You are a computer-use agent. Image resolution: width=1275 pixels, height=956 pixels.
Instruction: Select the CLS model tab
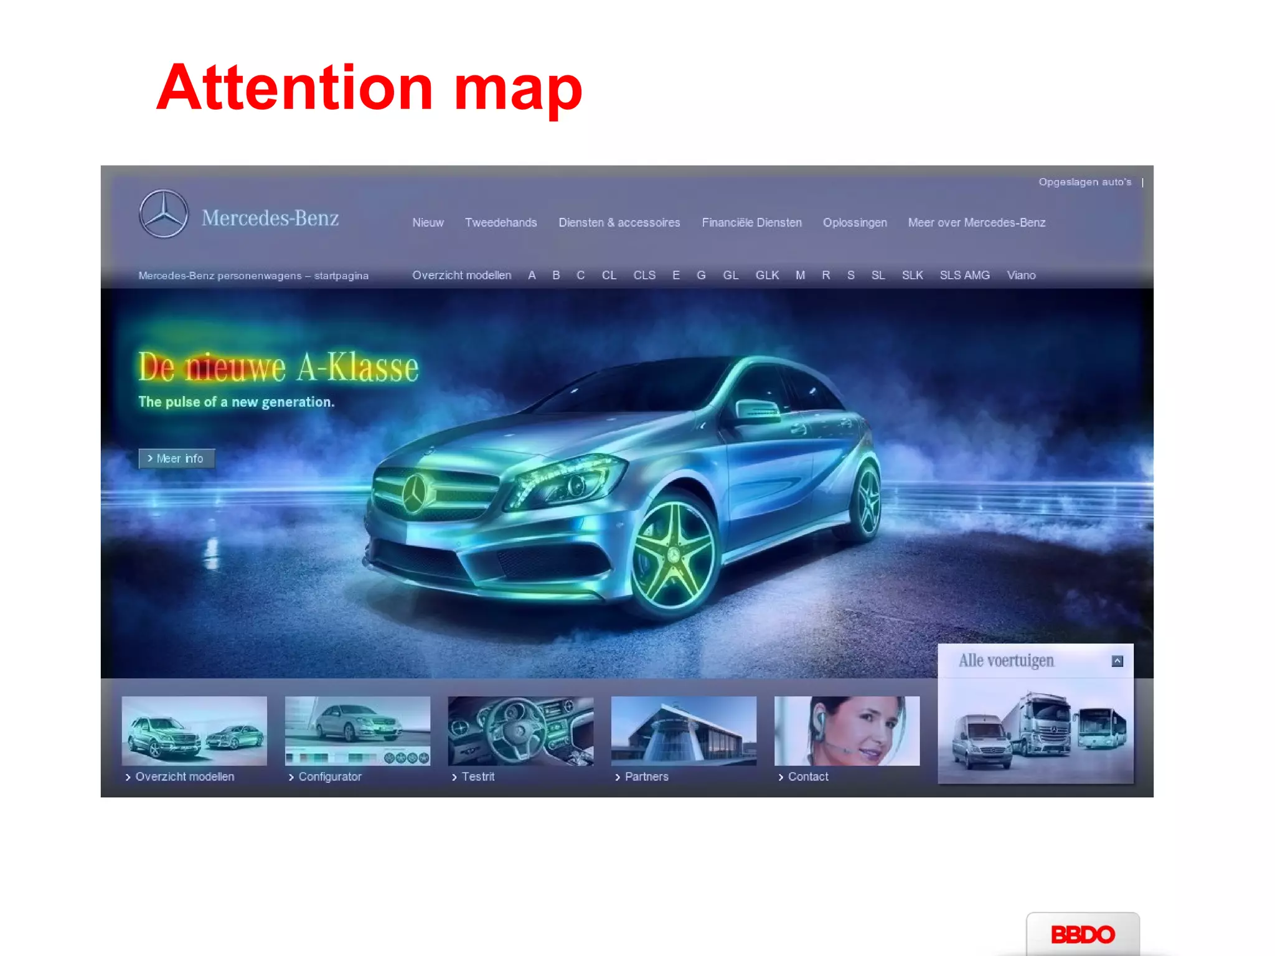pyautogui.click(x=644, y=275)
